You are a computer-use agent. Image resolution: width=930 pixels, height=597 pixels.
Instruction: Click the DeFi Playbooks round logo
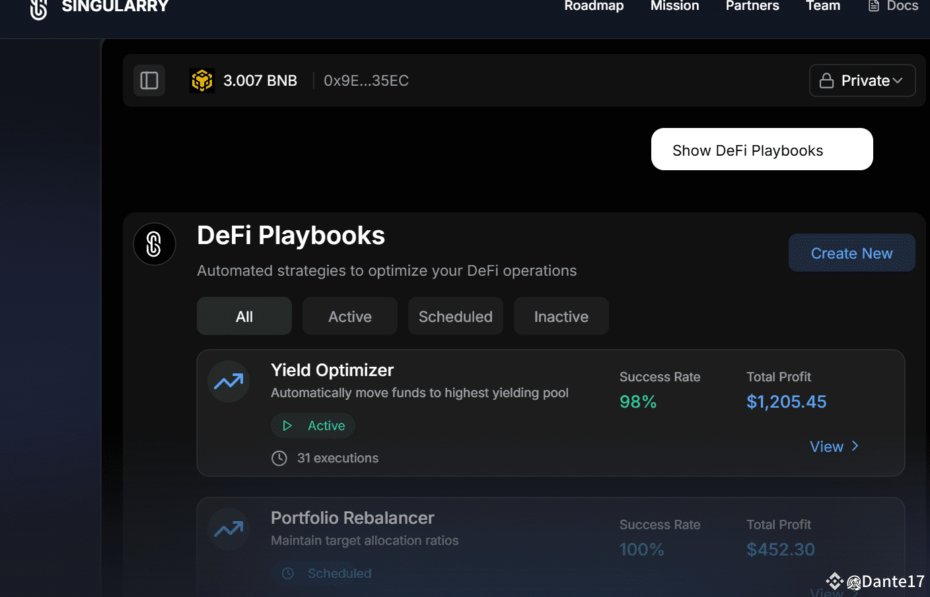click(x=155, y=244)
